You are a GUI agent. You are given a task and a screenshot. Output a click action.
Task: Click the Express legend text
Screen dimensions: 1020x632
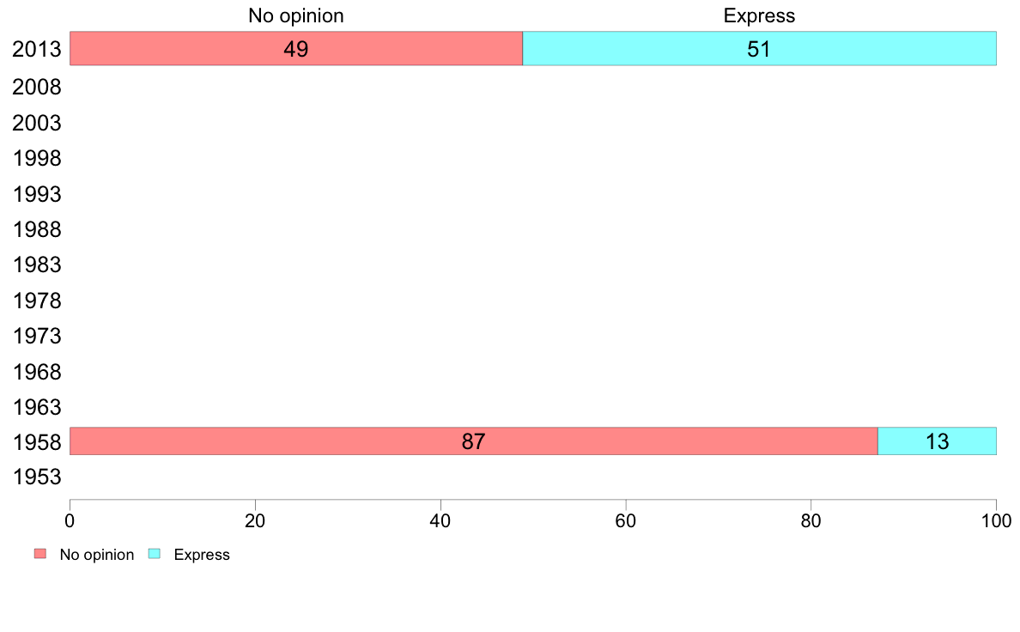[202, 555]
